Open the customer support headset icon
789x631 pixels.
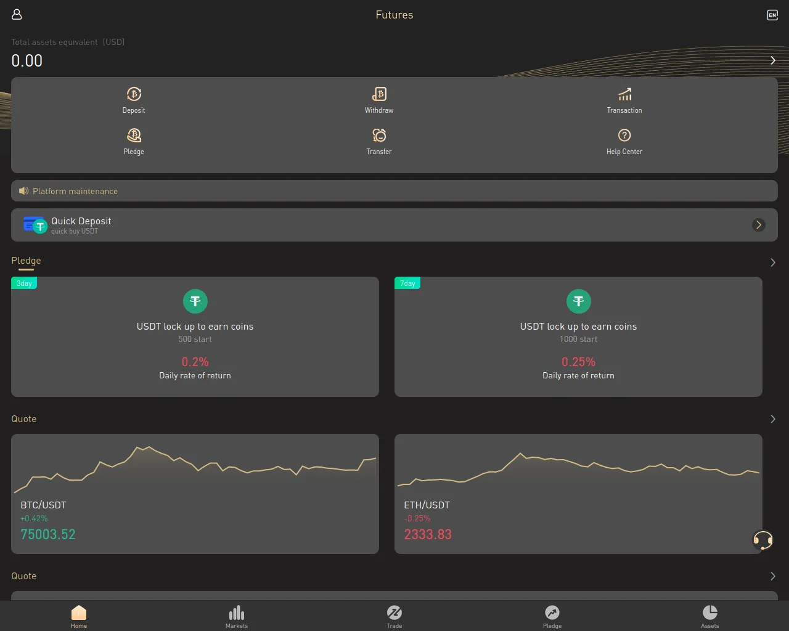tap(762, 540)
